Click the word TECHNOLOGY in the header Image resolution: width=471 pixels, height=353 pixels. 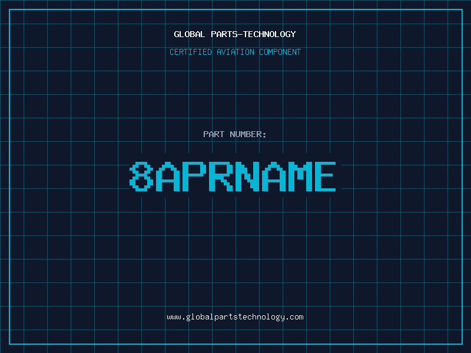click(x=270, y=34)
